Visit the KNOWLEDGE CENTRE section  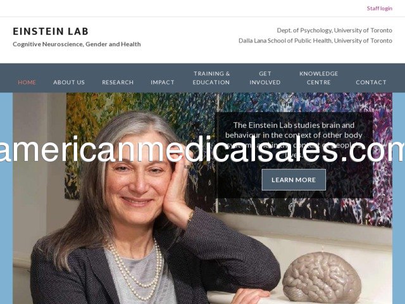[x=319, y=78]
